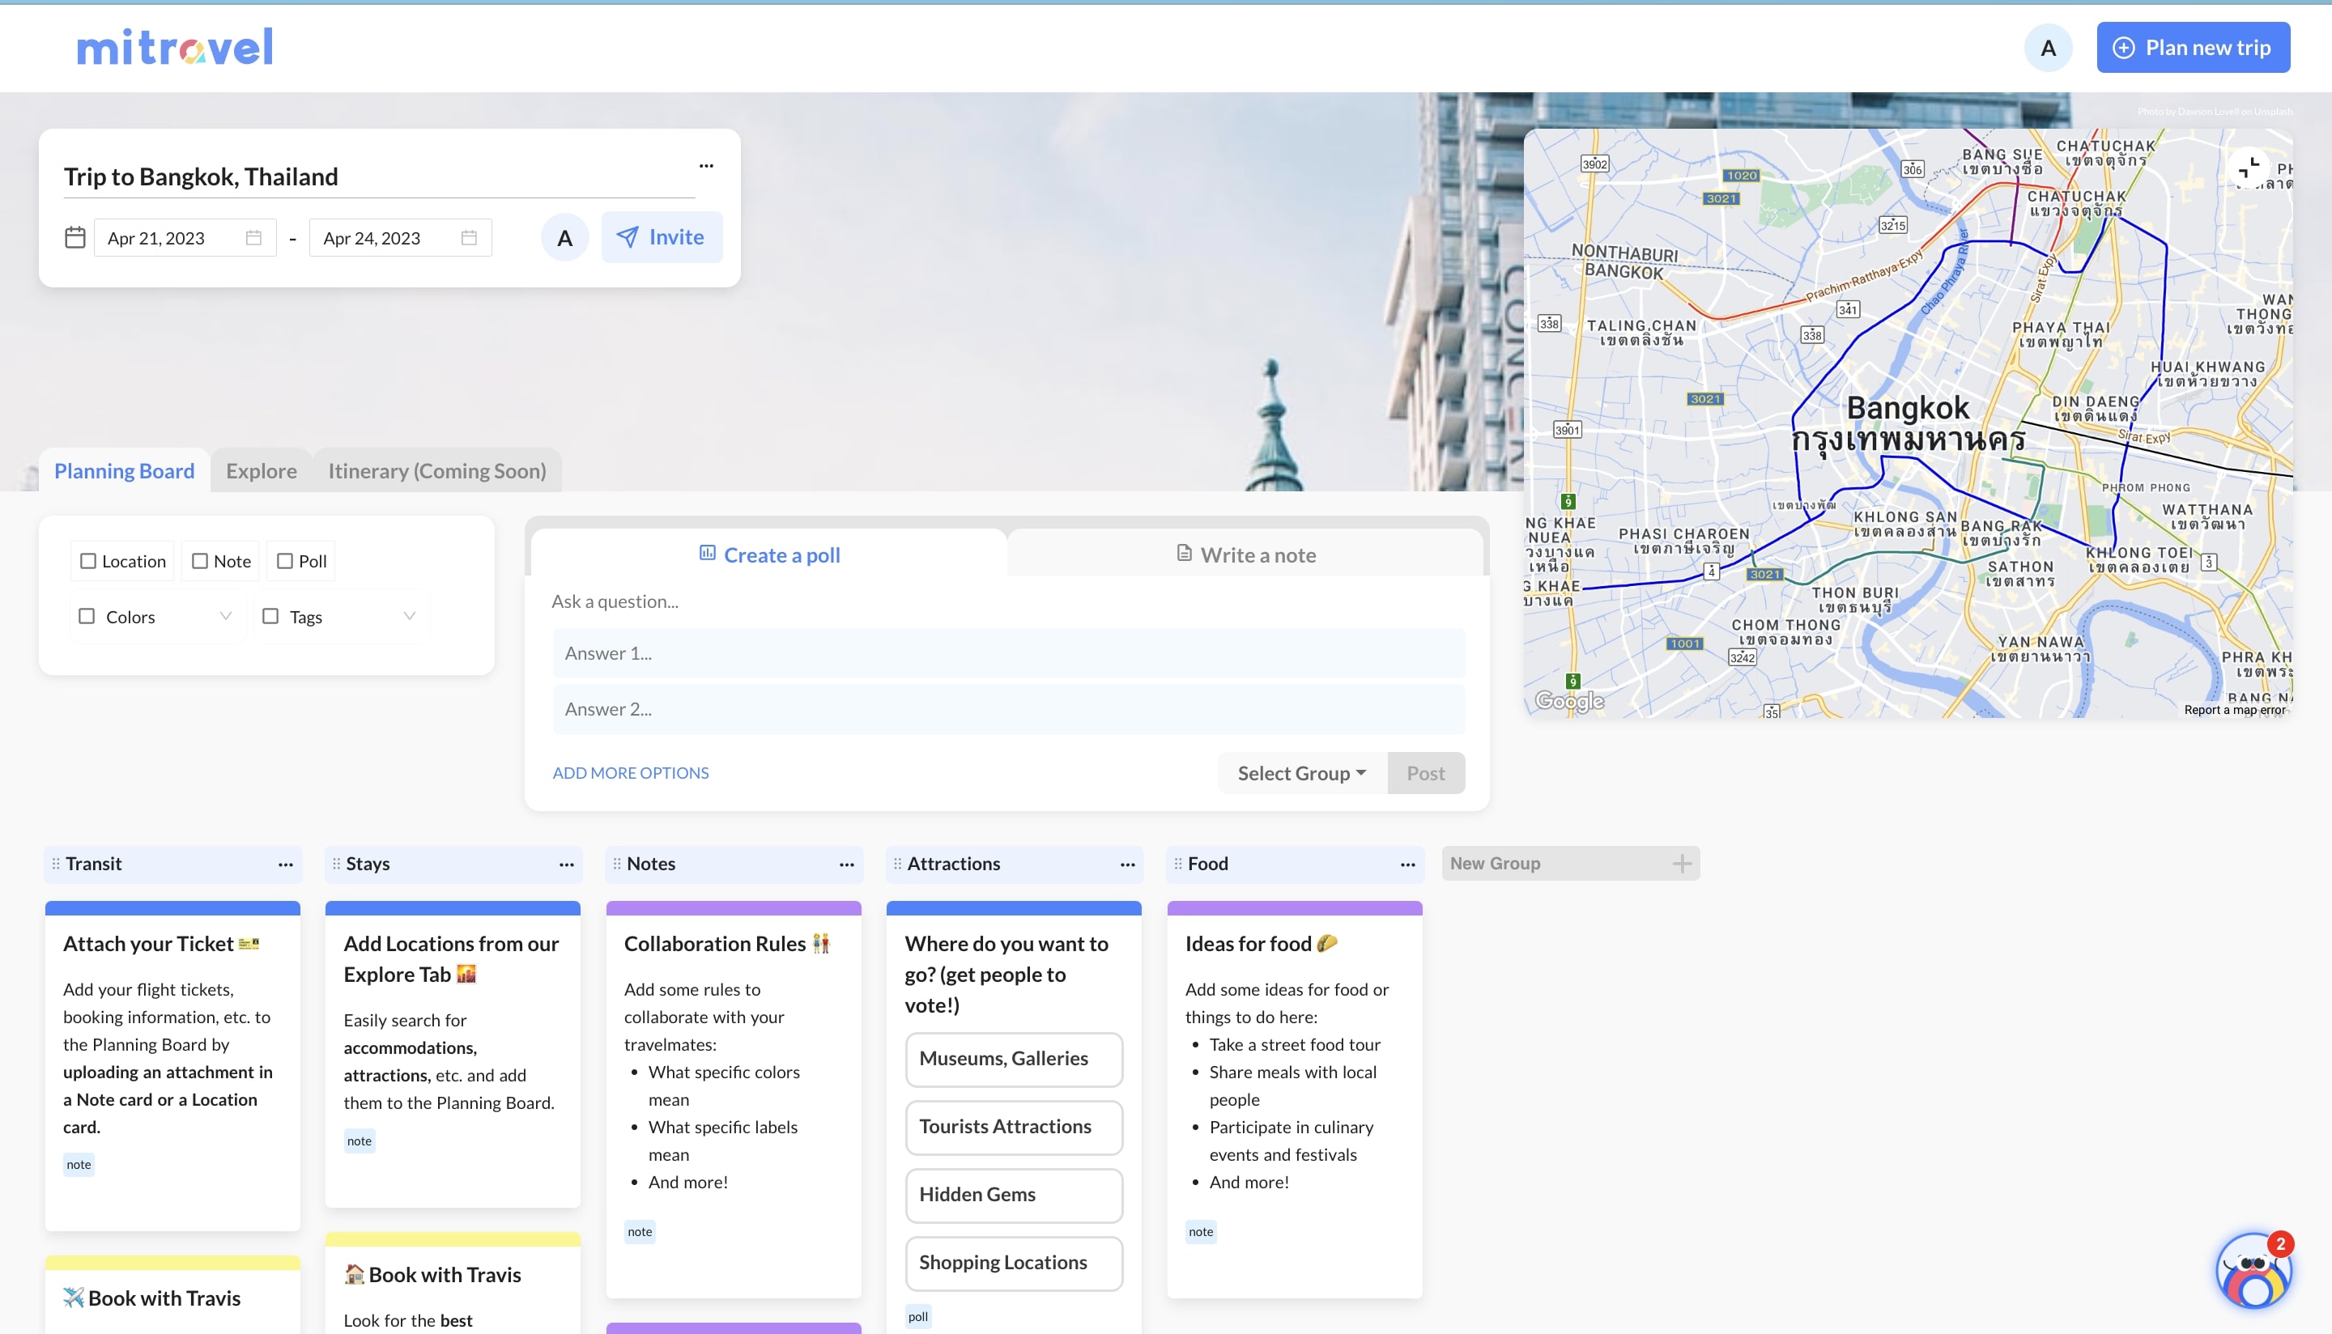Screen dimensions: 2332x1334
Task: Click the plus icon to add New Group
Action: click(1682, 863)
